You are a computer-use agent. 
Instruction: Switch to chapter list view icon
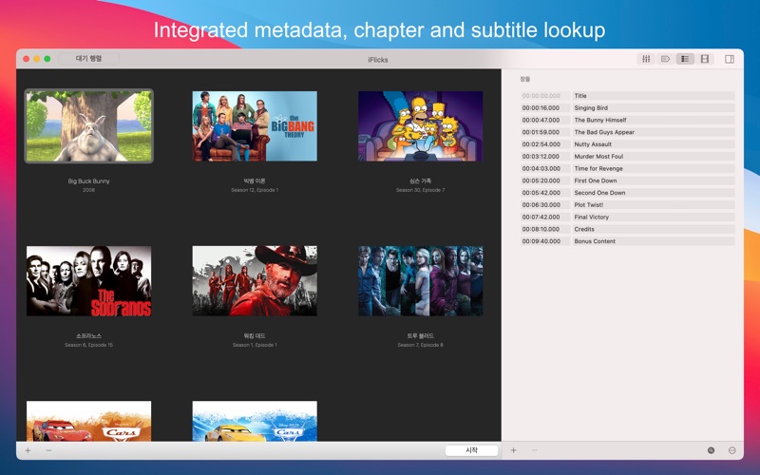click(685, 59)
